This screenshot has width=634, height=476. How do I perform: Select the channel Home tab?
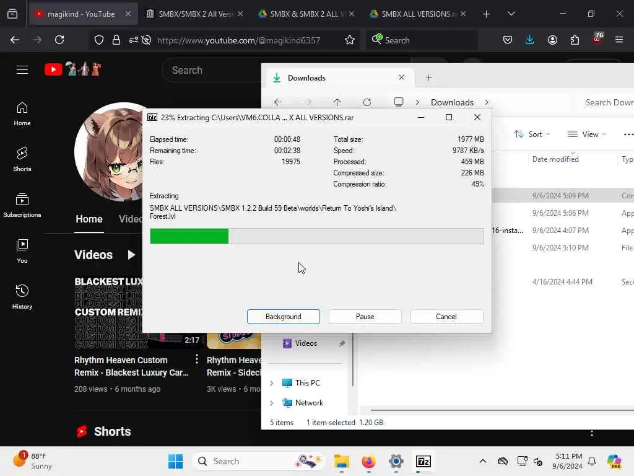(89, 219)
